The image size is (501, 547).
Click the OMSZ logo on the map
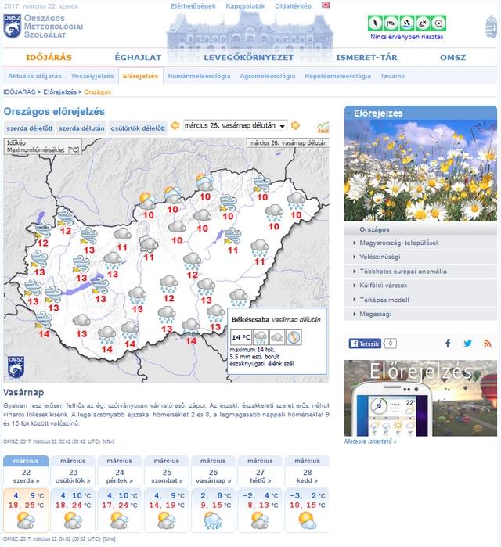pos(16,367)
